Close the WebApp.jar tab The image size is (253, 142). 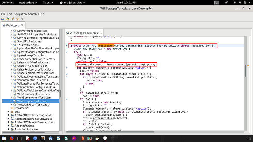point(22,25)
